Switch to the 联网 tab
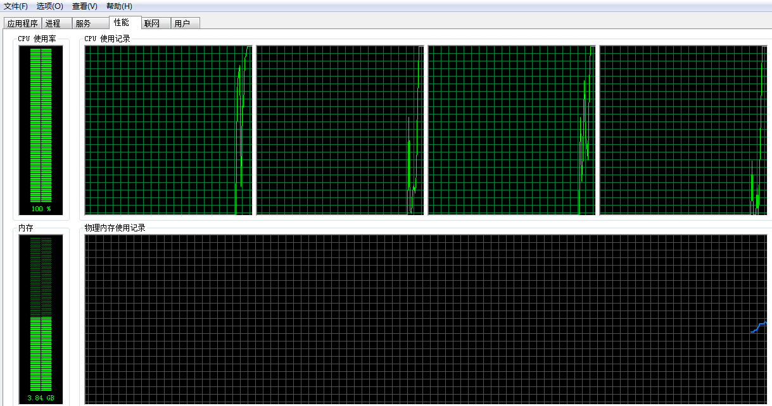 click(156, 23)
